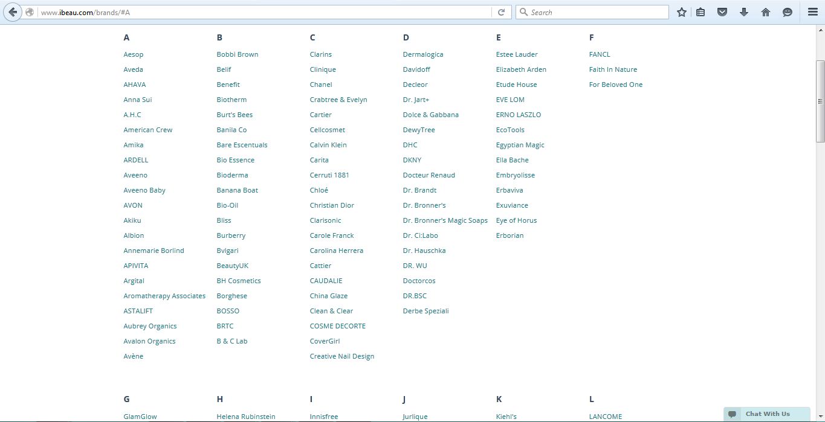The image size is (825, 422).
Task: Click the Pocket save icon
Action: [x=722, y=12]
